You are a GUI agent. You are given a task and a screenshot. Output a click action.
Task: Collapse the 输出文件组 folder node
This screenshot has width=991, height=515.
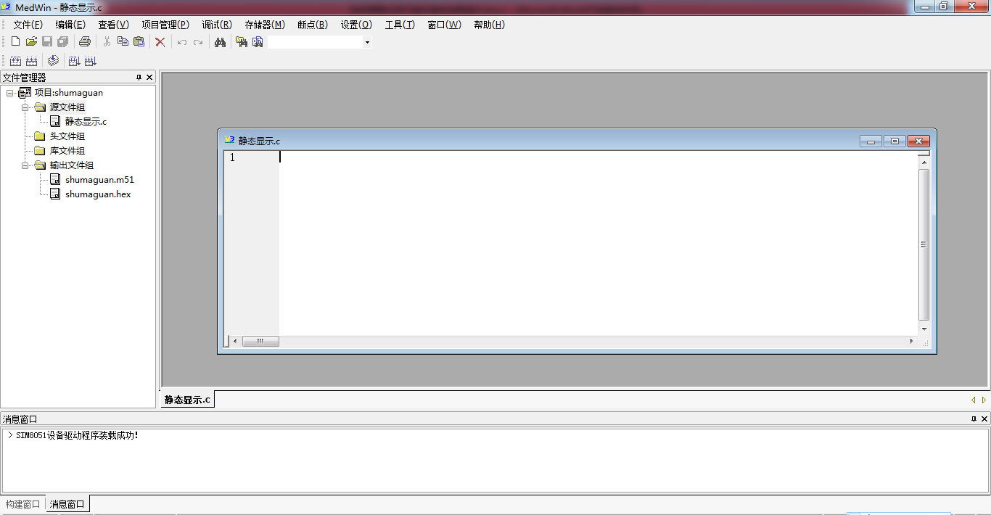(25, 165)
